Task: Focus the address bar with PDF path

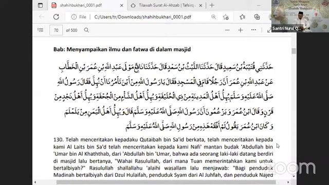Action: click(143, 17)
